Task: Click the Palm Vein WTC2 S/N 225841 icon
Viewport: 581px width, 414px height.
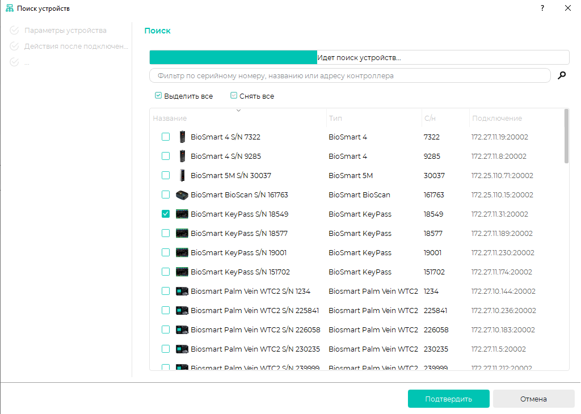Action: (x=182, y=310)
